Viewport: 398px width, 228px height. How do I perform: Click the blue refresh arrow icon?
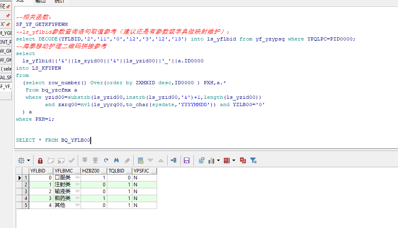[106, 160]
